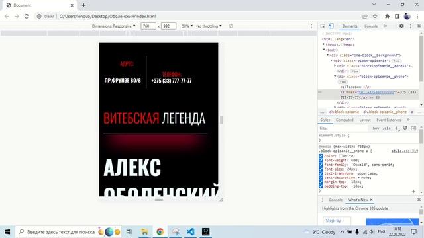Click the share page icon in address bar

tap(365, 16)
